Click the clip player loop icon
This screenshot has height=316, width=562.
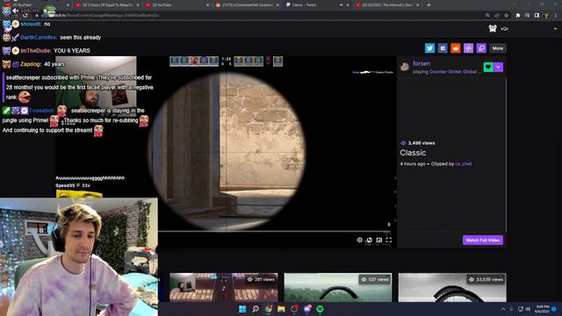(x=369, y=240)
